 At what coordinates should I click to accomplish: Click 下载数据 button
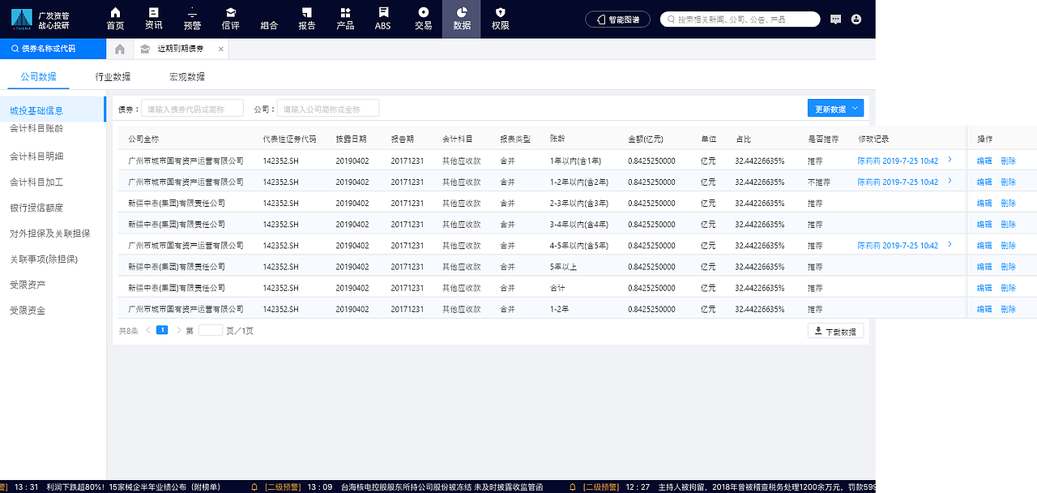pyautogui.click(x=835, y=331)
